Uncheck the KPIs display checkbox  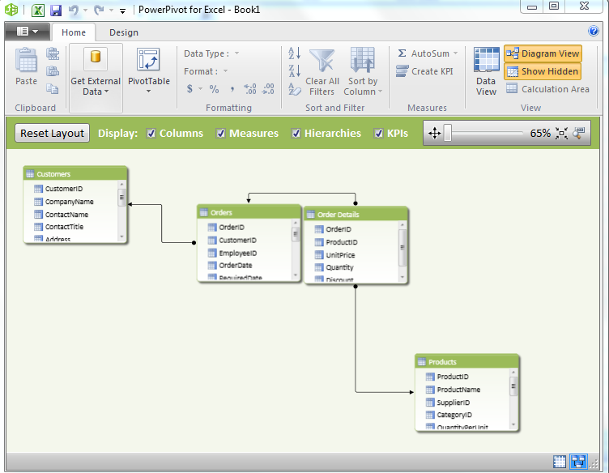[379, 133]
